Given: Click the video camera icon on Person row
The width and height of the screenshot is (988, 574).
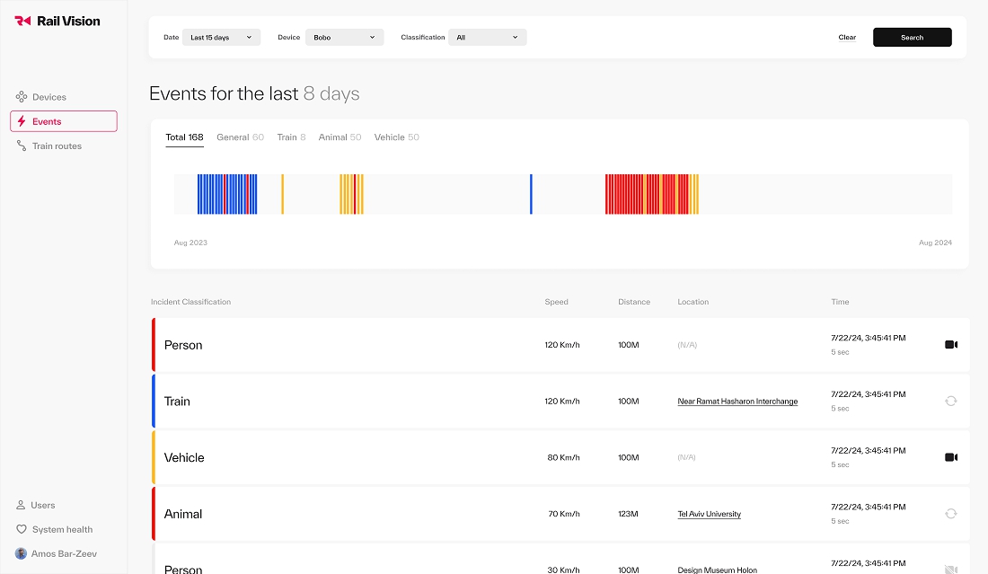Looking at the screenshot, I should (x=950, y=345).
